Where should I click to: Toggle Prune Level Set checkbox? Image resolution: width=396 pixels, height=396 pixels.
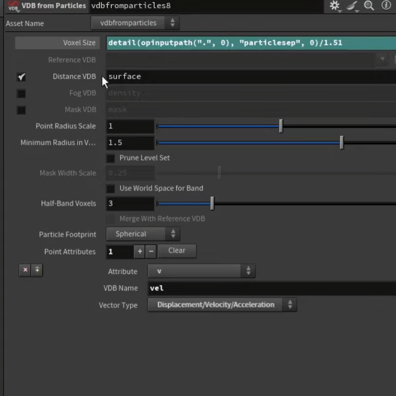[111, 158]
